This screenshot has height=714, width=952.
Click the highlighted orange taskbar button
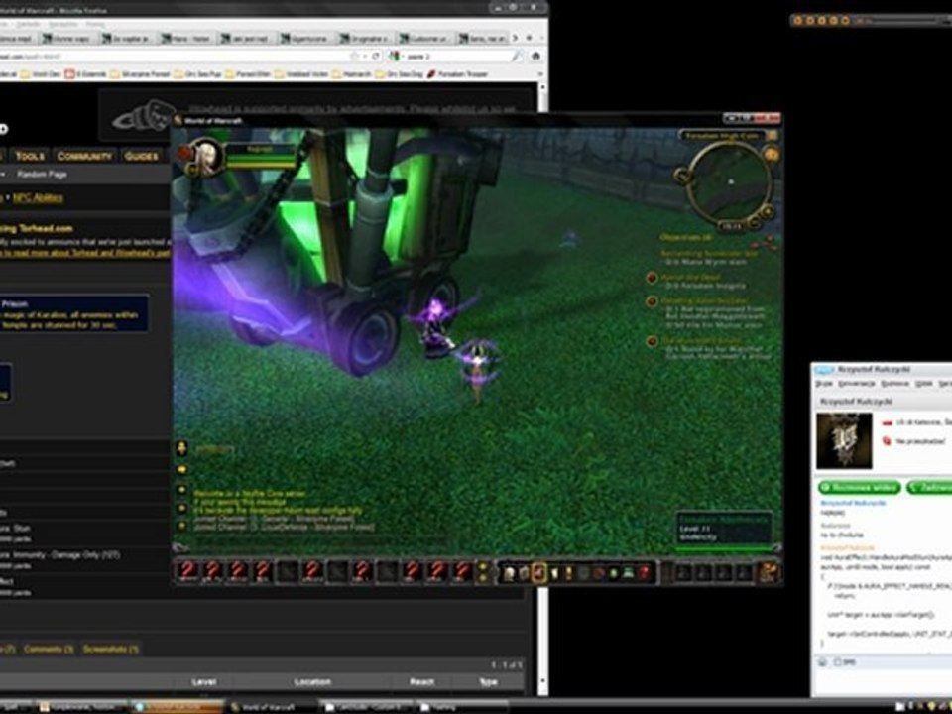point(178,707)
